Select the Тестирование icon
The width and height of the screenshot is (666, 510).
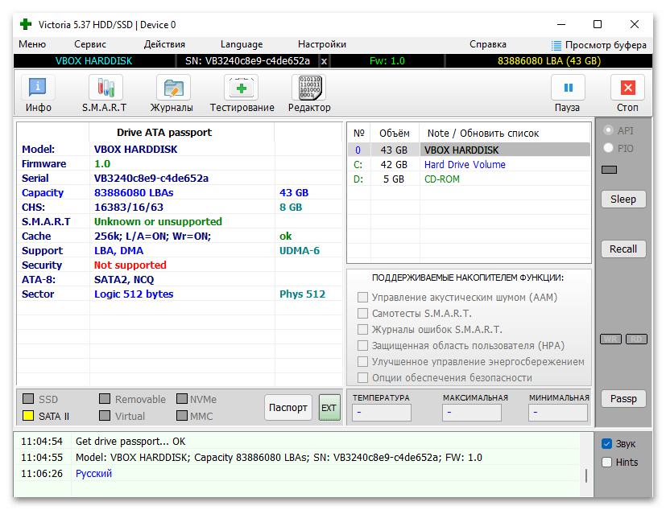click(x=242, y=88)
